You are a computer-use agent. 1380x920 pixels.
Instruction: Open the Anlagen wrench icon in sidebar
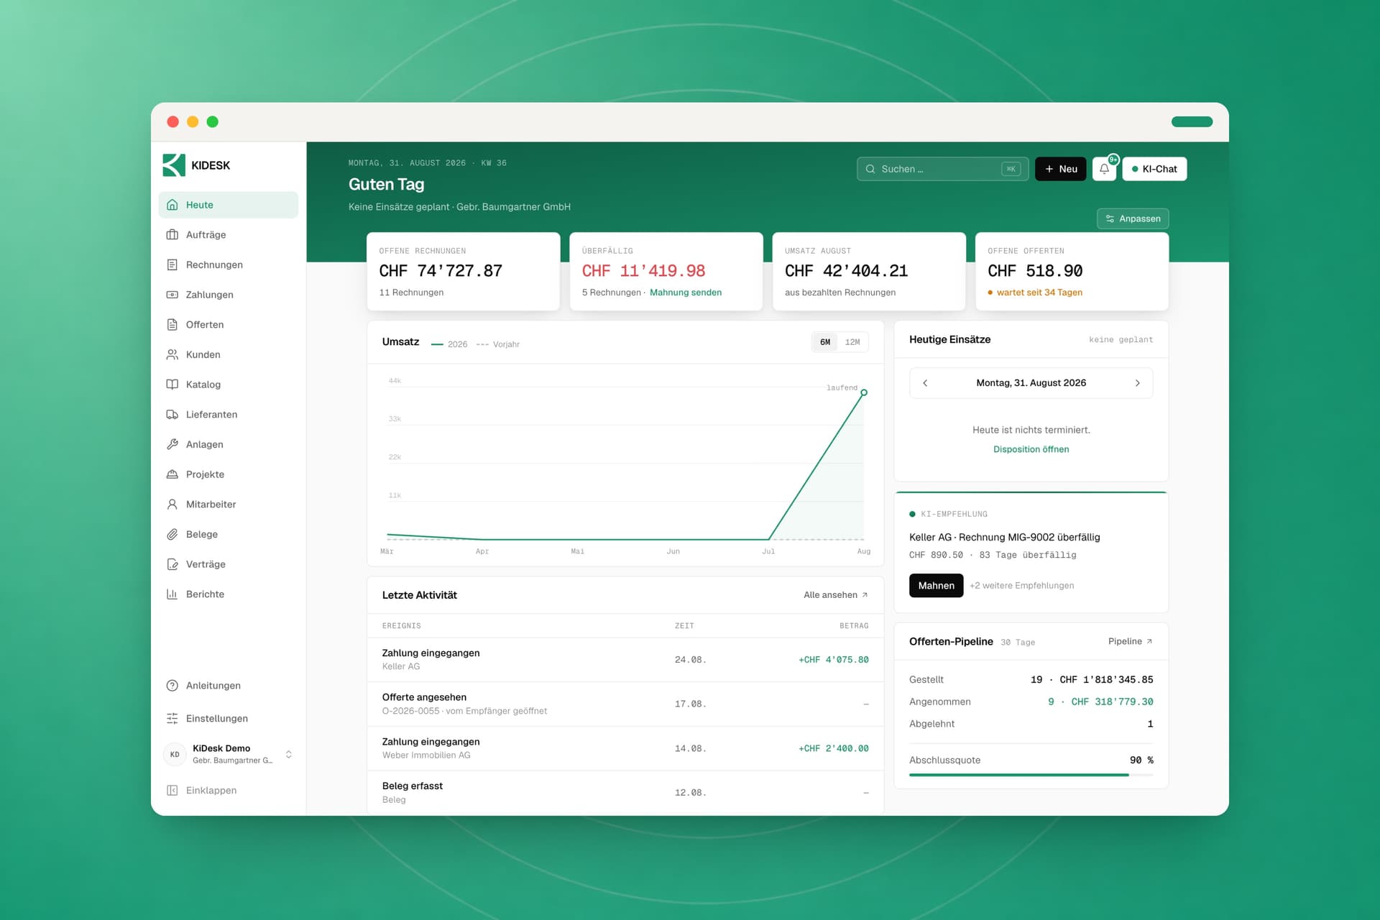172,444
